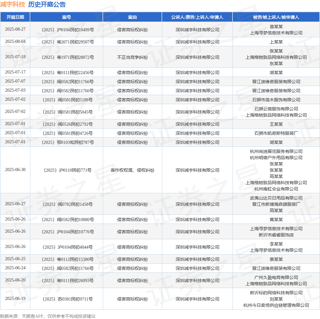The height and width of the screenshot is (319, 320).
Task: Click the date 2025-07-07
Action: point(15,81)
